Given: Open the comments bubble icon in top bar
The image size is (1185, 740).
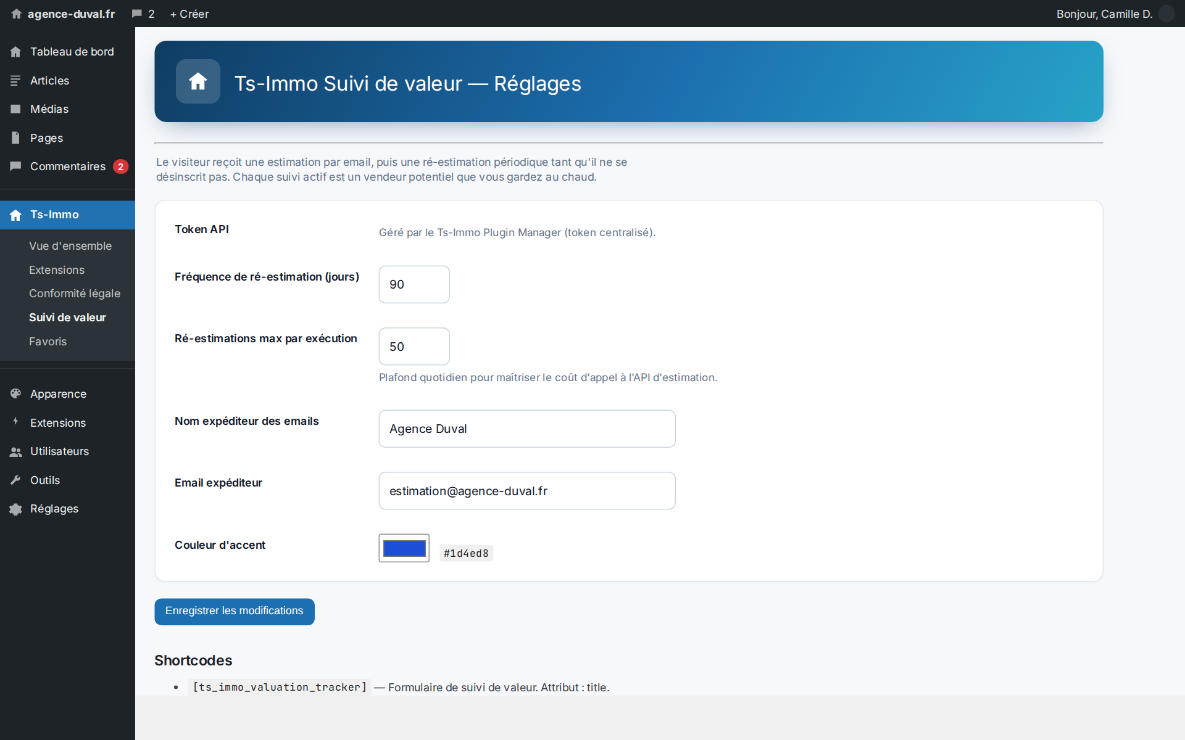Looking at the screenshot, I should (137, 14).
